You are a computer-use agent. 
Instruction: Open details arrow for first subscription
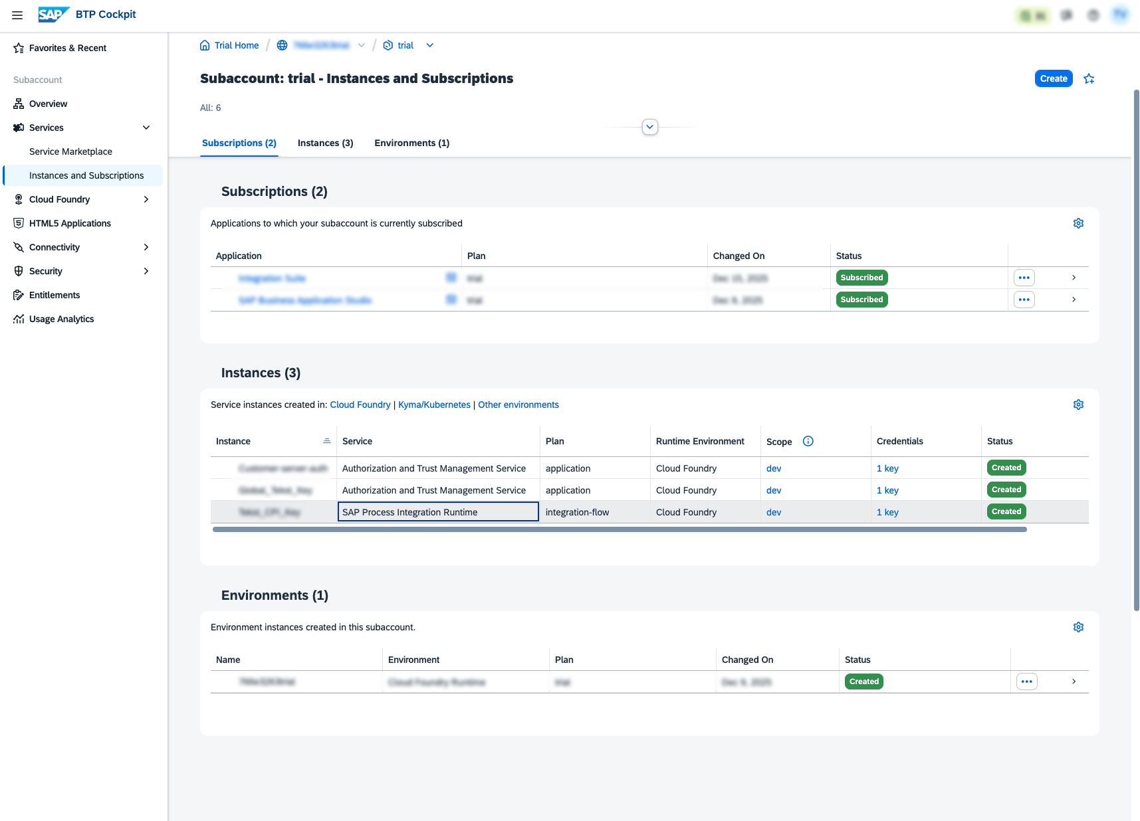coord(1074,278)
